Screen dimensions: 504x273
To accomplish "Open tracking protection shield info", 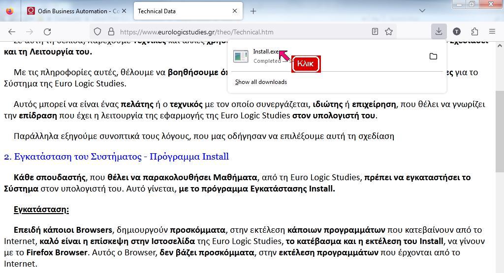I will pyautogui.click(x=97, y=31).
